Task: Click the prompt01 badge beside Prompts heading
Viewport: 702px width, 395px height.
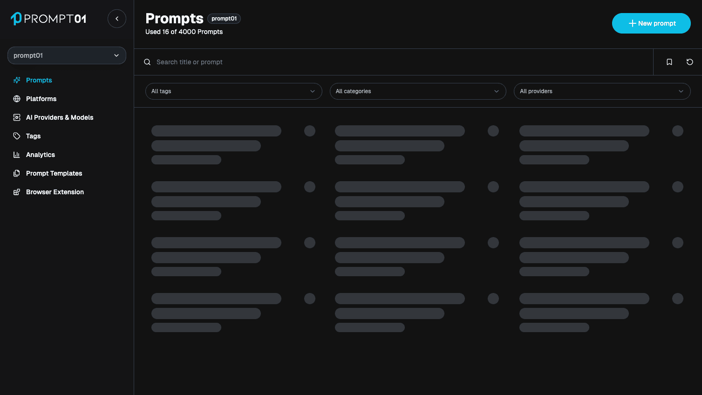Action: point(224,19)
